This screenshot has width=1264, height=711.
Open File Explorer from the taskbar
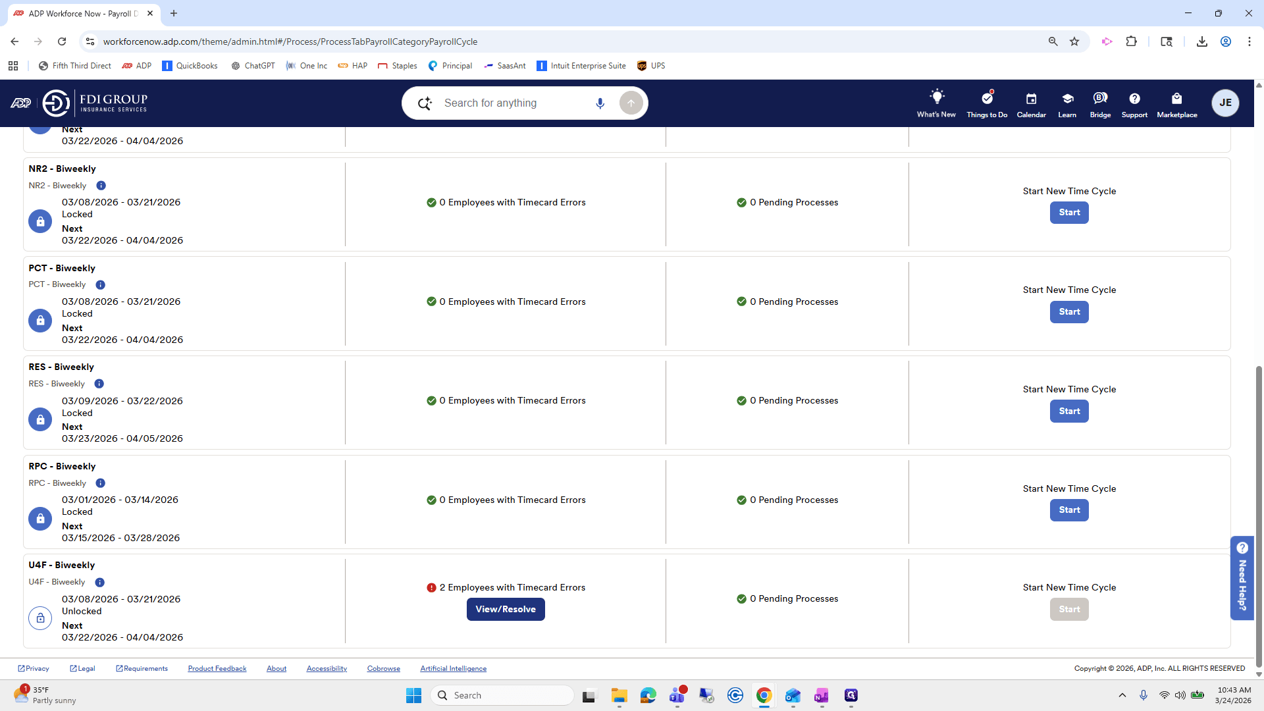619,696
